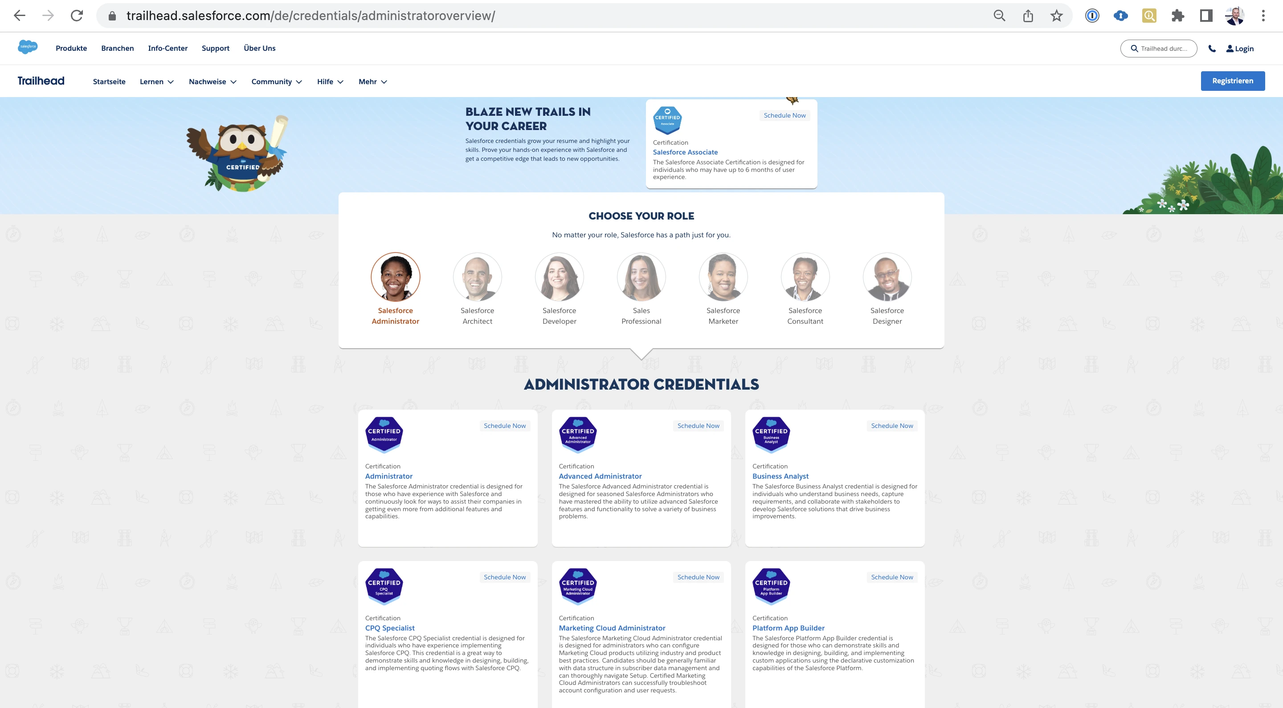This screenshot has width=1283, height=708.
Task: Go to Startseite
Action: (x=109, y=81)
